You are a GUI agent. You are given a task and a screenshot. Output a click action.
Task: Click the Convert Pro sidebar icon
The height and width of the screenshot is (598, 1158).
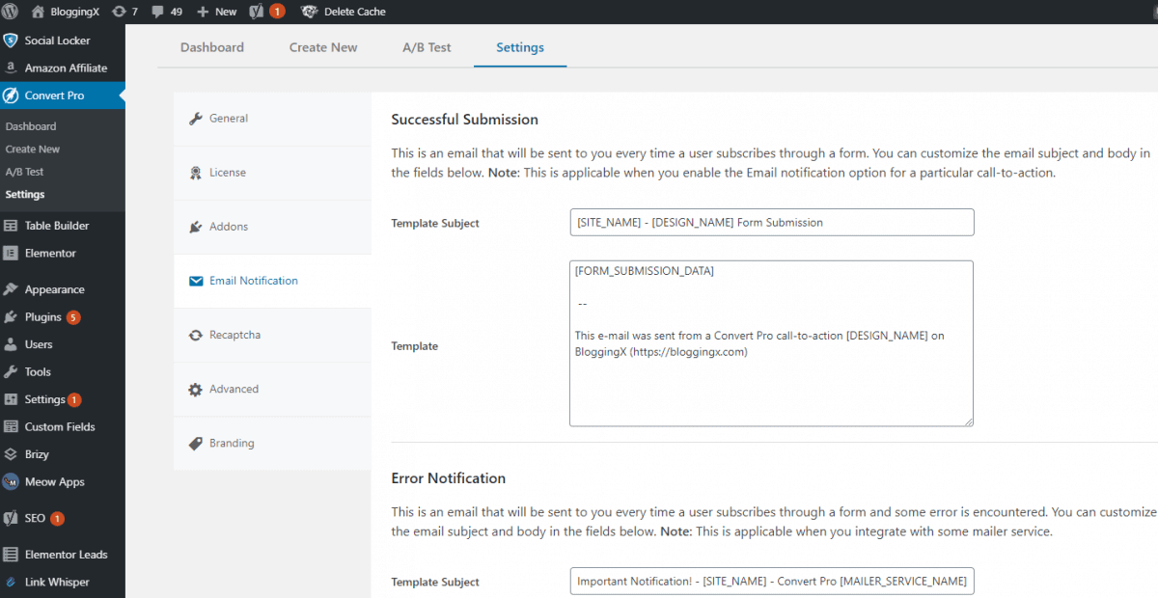[11, 95]
